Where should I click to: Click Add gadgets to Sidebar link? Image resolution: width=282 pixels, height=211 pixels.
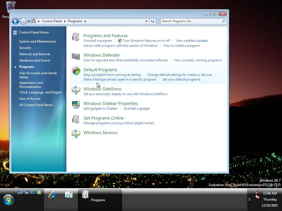point(100,109)
